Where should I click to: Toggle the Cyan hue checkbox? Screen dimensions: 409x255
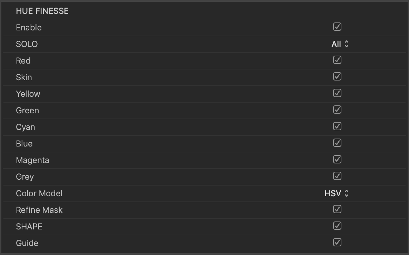[337, 126]
